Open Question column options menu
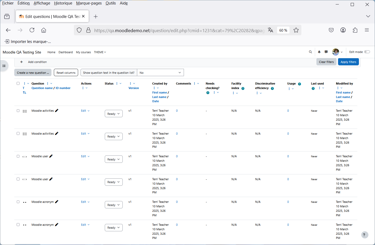 click(49, 84)
